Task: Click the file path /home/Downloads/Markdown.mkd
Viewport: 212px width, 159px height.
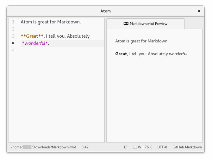Action: click(44, 147)
